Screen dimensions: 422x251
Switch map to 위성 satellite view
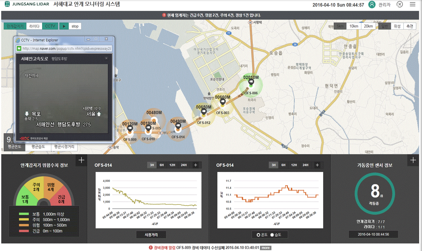coord(397,26)
